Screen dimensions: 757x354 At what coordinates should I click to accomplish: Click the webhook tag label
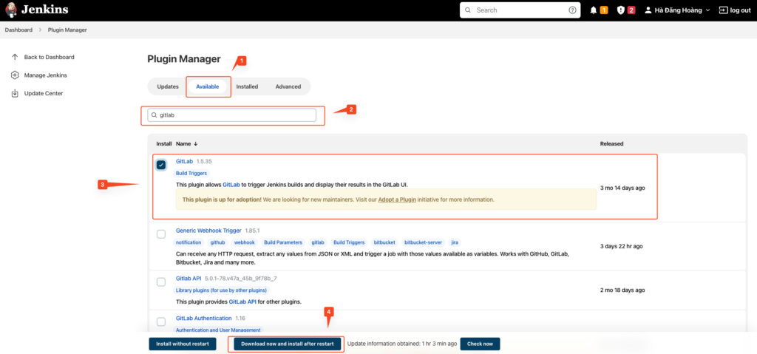coord(244,242)
